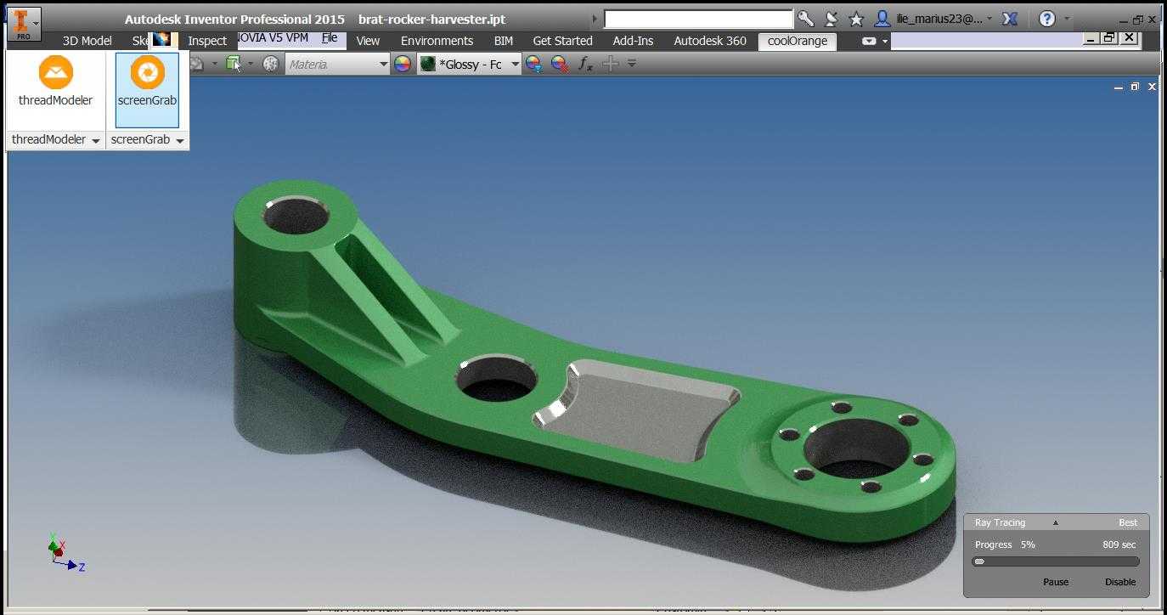Switch to the Environments tab
The image size is (1167, 615).
437,41
